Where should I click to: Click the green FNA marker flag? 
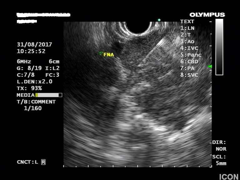click(x=101, y=54)
